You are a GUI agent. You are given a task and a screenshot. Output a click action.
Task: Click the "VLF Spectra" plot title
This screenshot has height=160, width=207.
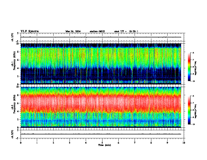(30, 31)
